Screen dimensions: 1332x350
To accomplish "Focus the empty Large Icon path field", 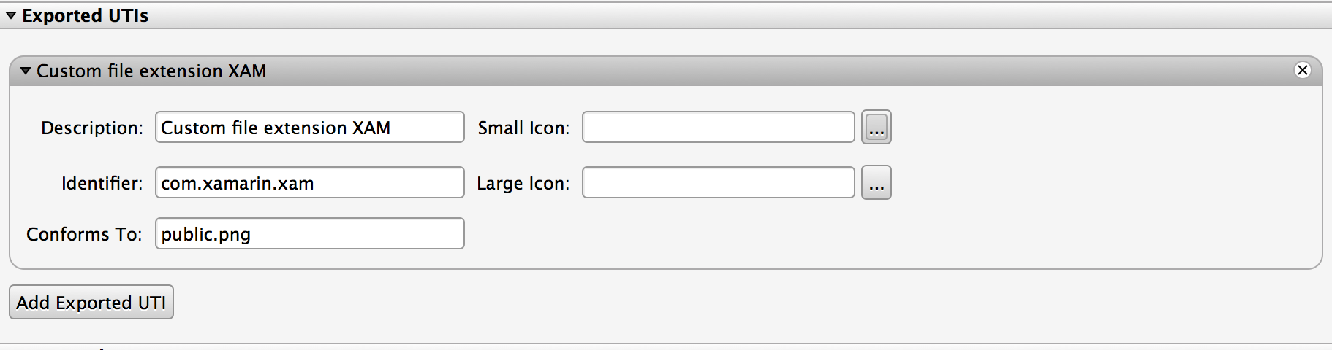I will click(x=719, y=182).
